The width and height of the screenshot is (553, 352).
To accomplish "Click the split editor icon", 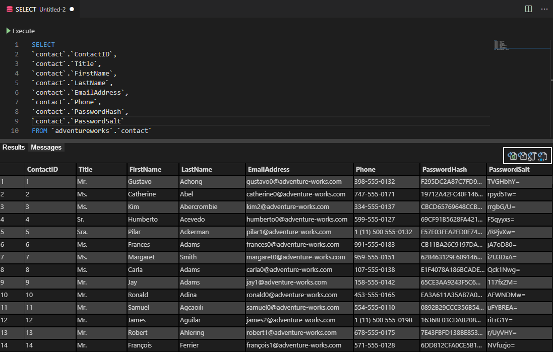I will 528,9.
